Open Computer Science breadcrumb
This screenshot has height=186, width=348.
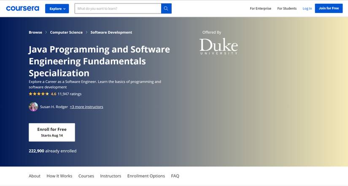[66, 32]
